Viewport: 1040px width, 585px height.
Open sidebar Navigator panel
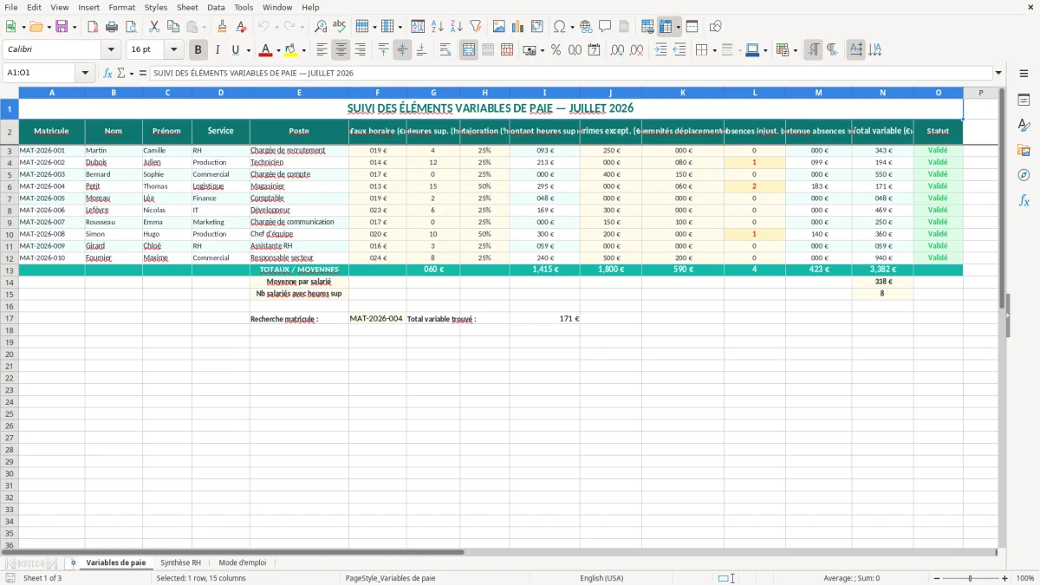point(1024,175)
